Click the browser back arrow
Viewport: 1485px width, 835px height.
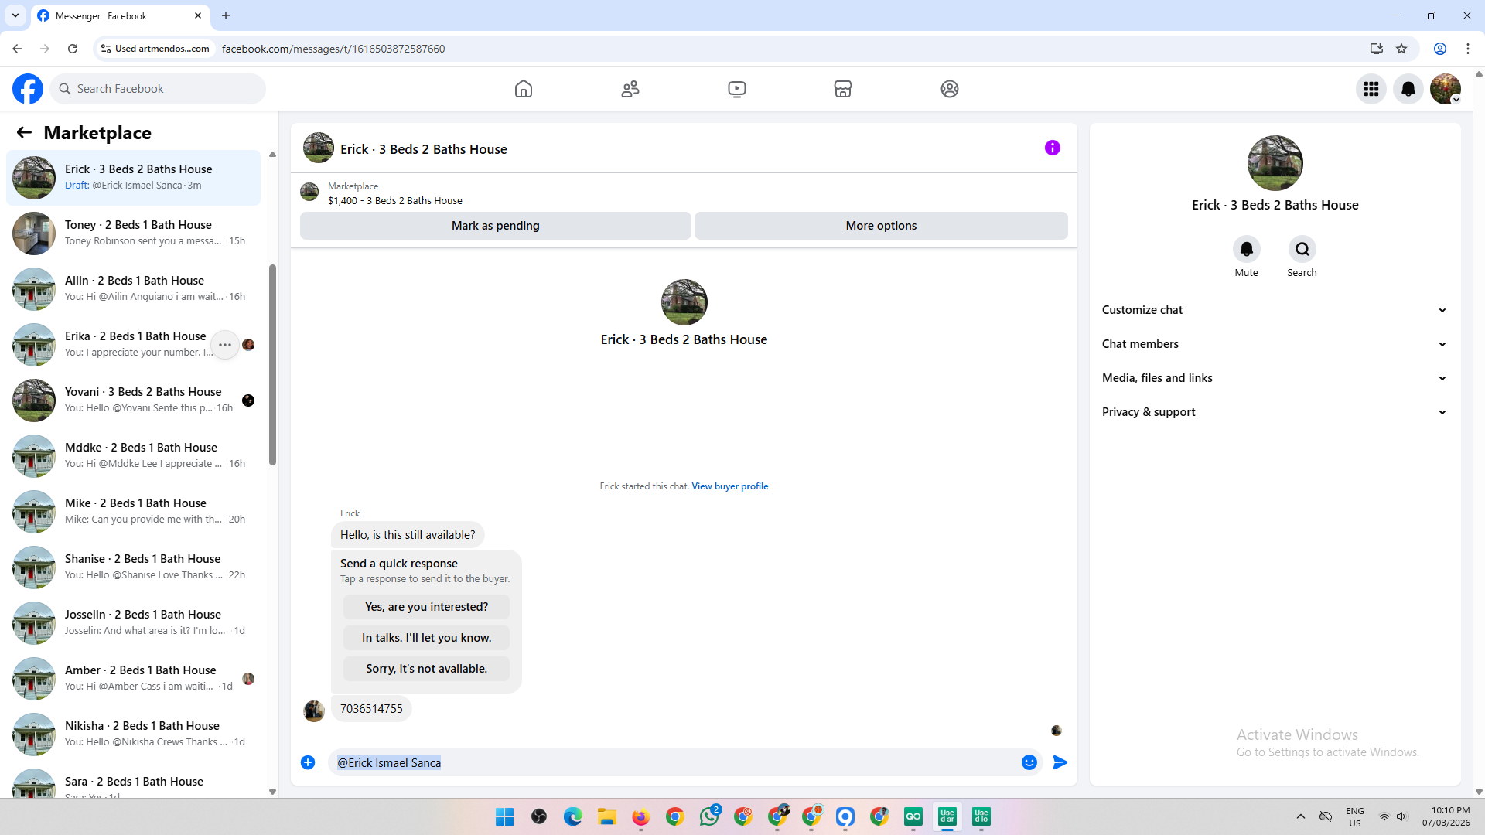click(x=17, y=49)
